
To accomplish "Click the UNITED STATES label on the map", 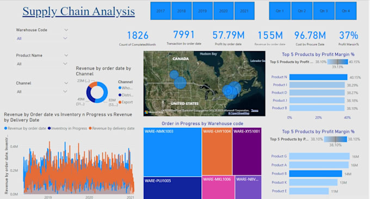I will coord(184,103).
